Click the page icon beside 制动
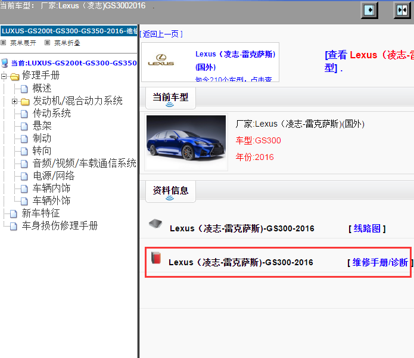This screenshot has width=414, height=358. (x=24, y=139)
